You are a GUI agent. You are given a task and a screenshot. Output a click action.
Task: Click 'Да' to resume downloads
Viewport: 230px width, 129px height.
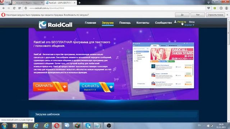pyautogui.click(x=182, y=15)
